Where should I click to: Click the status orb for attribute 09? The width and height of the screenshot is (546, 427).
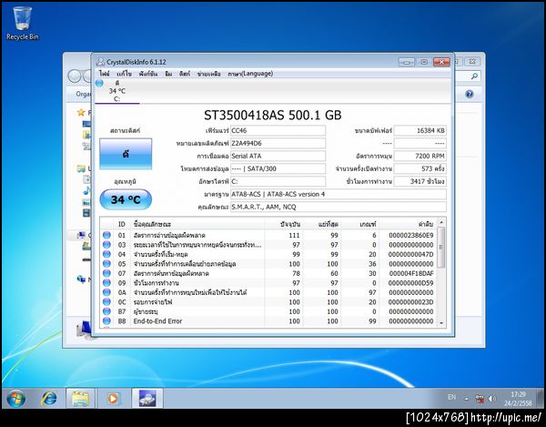click(106, 283)
